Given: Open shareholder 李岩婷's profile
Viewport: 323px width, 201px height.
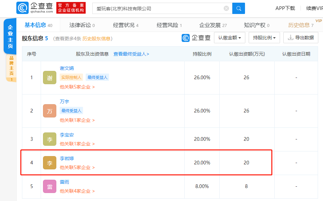Looking at the screenshot, I should (67, 158).
